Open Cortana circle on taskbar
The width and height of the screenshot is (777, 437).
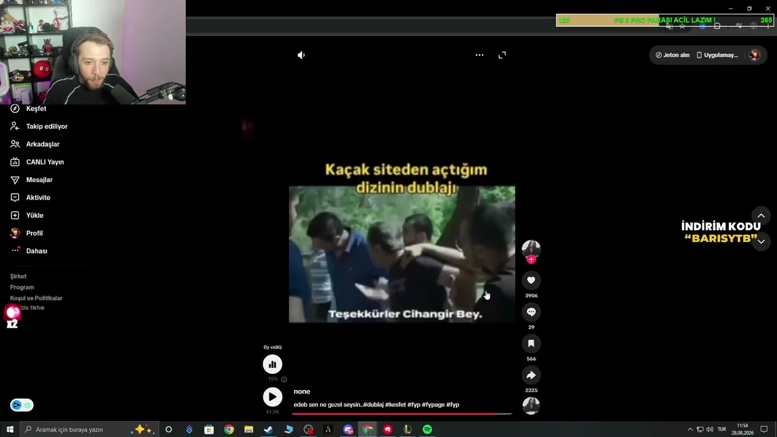click(x=169, y=430)
